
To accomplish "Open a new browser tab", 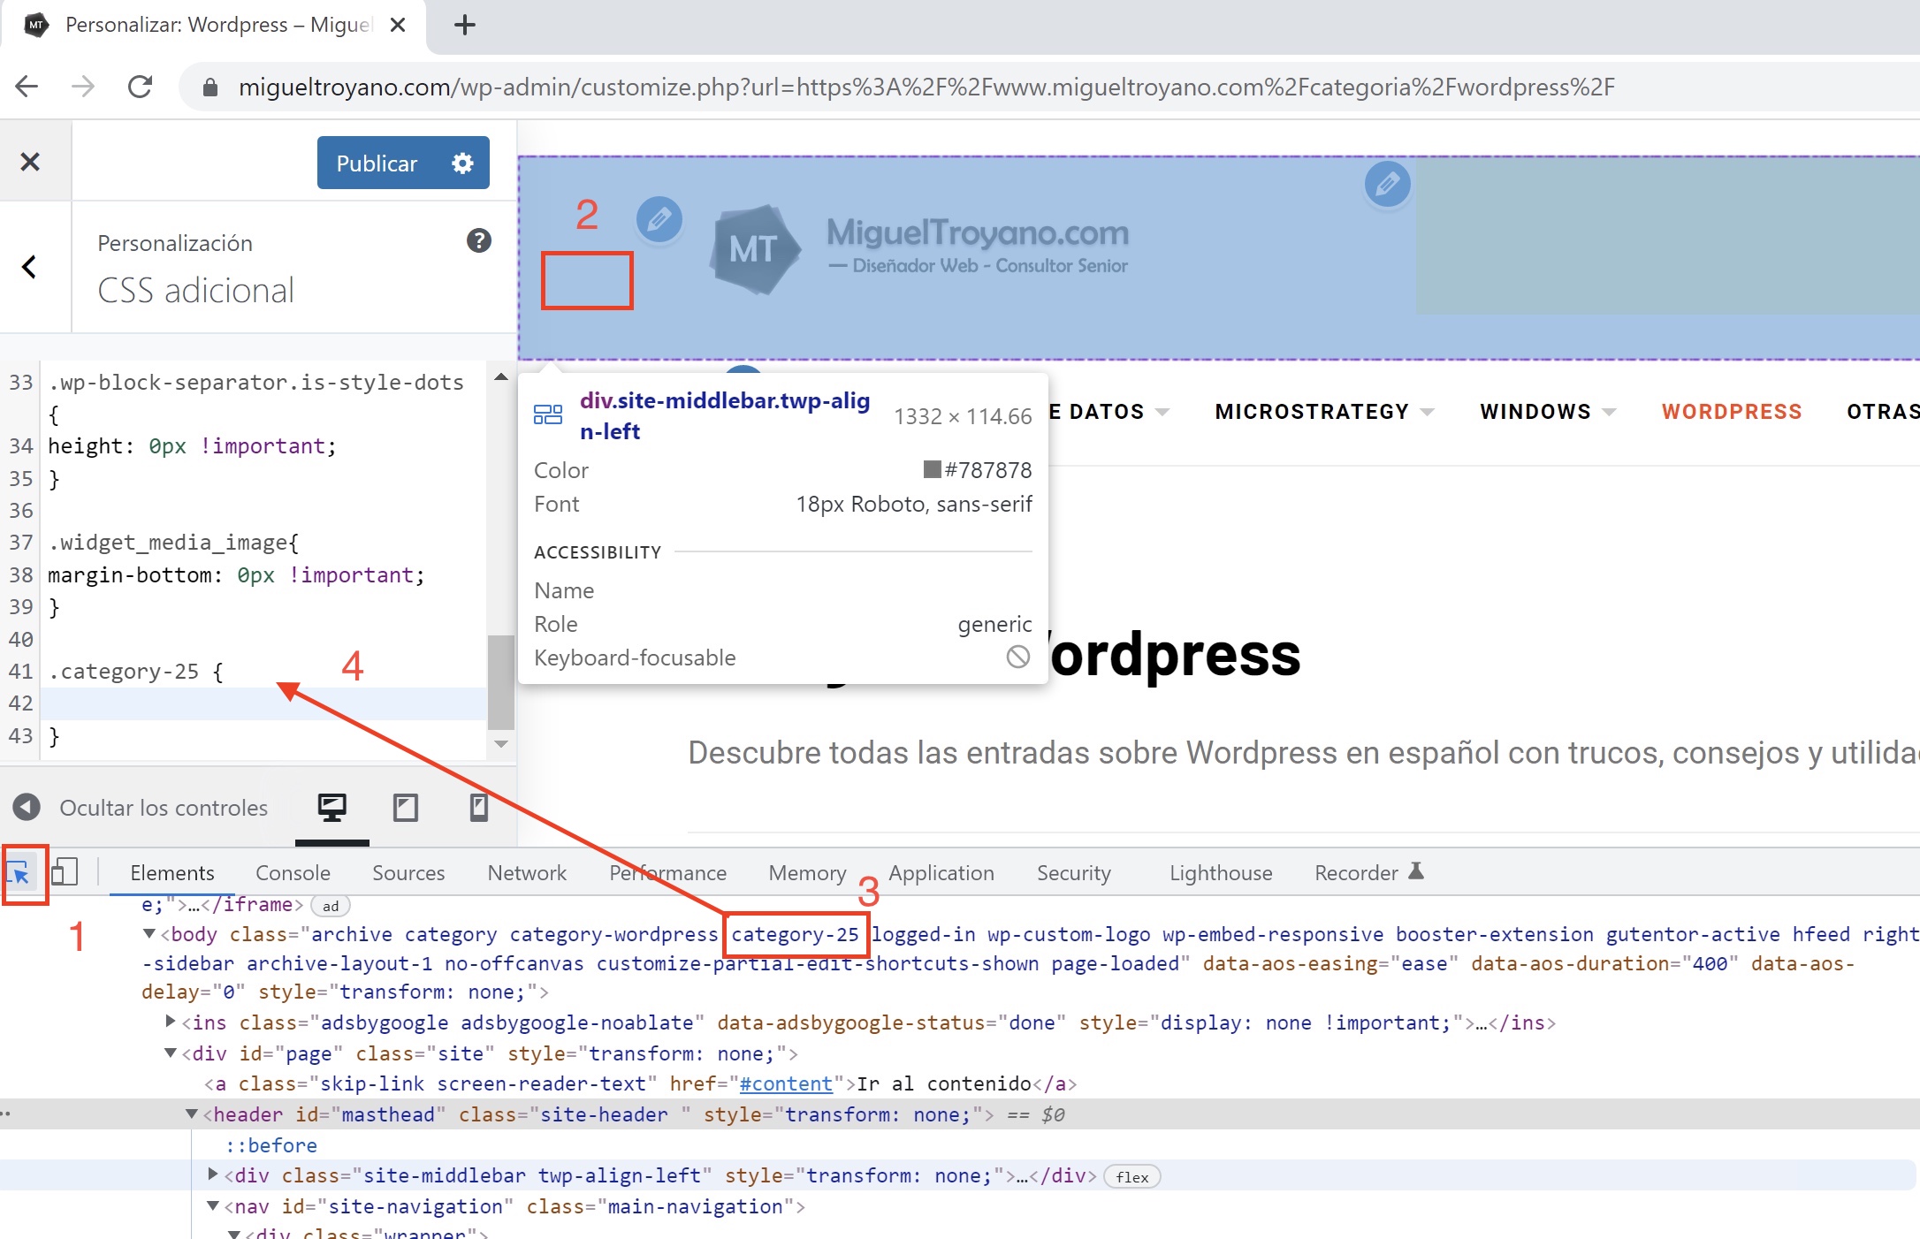I will coord(465,25).
